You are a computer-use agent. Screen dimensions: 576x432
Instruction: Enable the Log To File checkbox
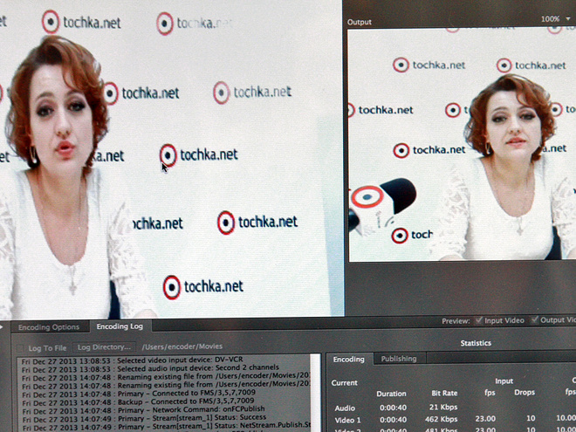tap(21, 348)
